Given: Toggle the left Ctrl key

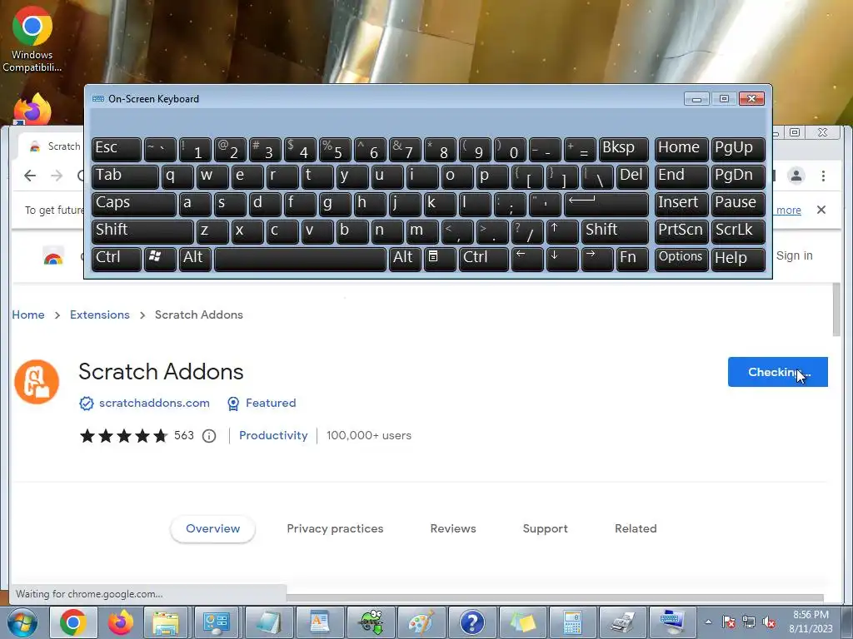Looking at the screenshot, I should [x=117, y=259].
